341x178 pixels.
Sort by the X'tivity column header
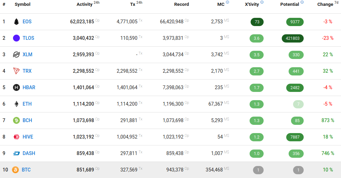(252, 4)
